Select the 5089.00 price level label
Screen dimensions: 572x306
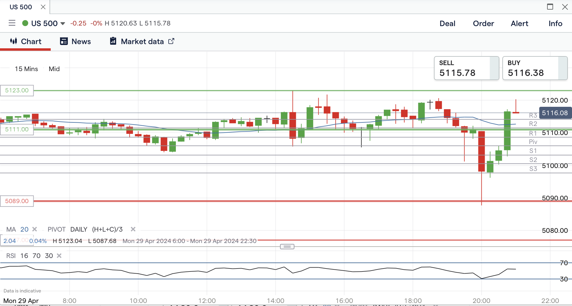click(x=17, y=201)
